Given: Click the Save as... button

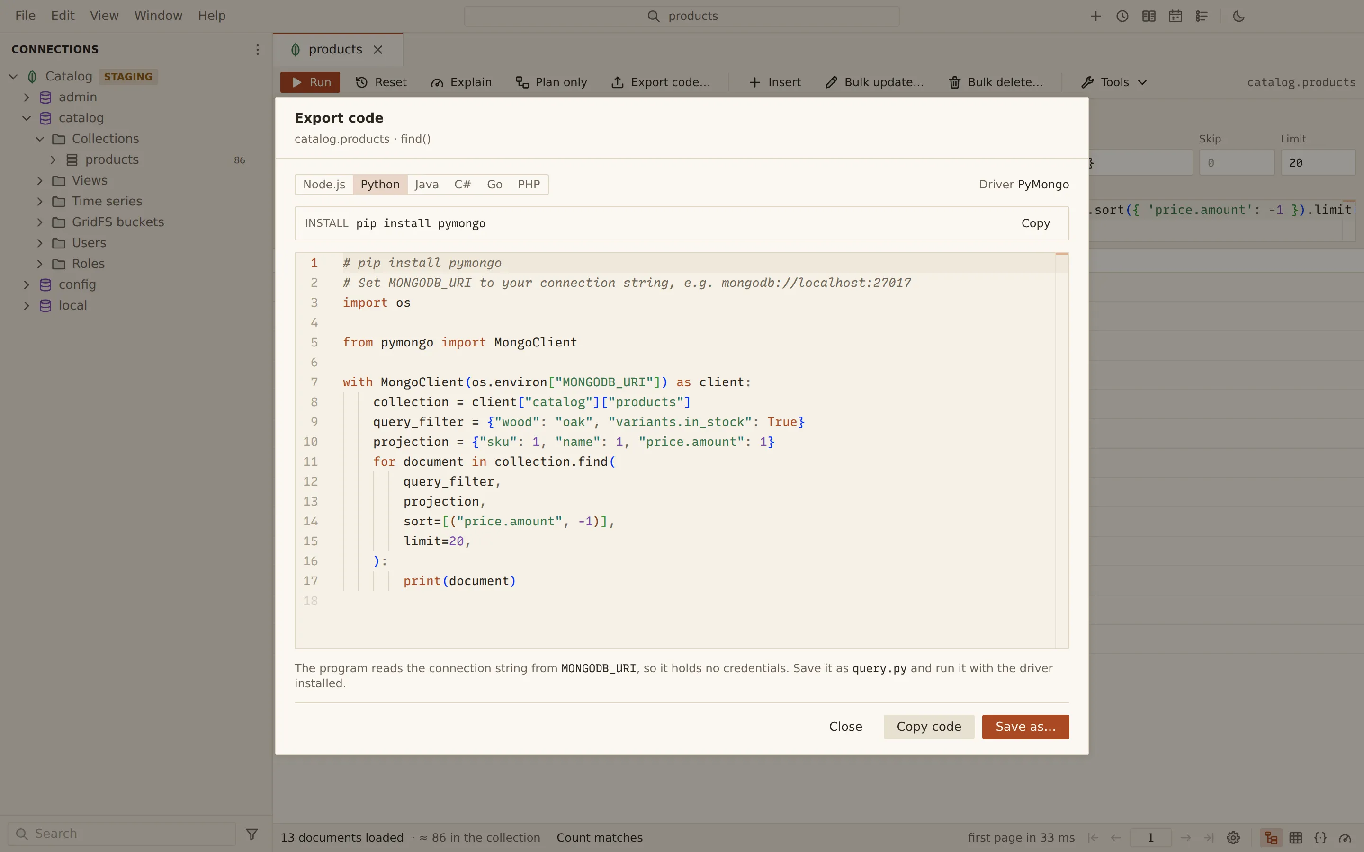Looking at the screenshot, I should 1025,727.
